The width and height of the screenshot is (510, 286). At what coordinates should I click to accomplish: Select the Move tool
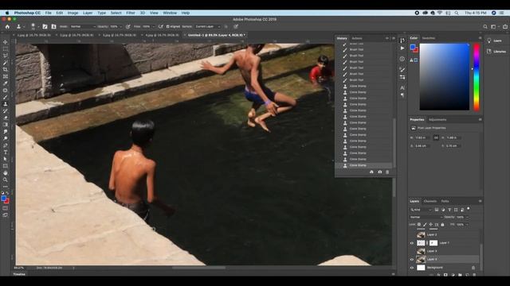coord(6,42)
